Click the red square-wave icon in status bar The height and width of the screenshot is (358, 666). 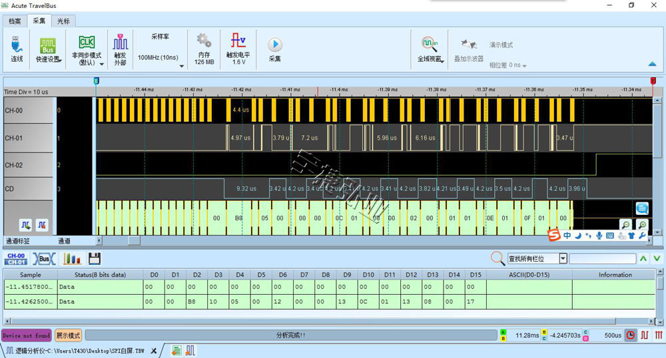click(645, 335)
